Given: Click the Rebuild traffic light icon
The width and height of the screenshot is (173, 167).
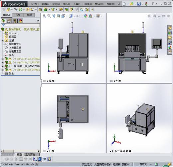Looking at the screenshot, I should [x=146, y=4].
